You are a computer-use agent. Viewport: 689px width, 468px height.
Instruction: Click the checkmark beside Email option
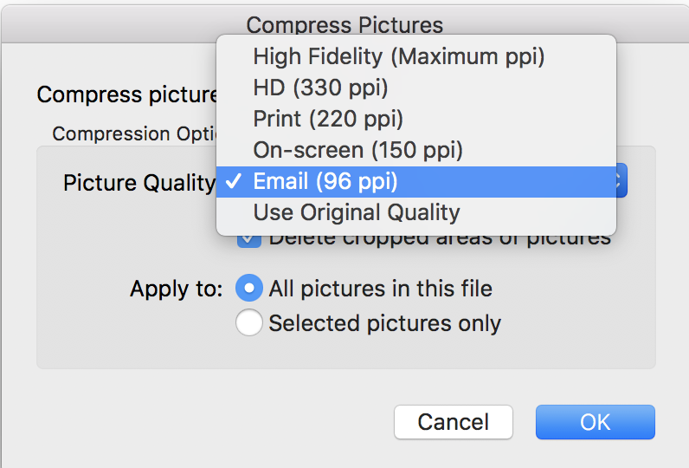click(233, 181)
